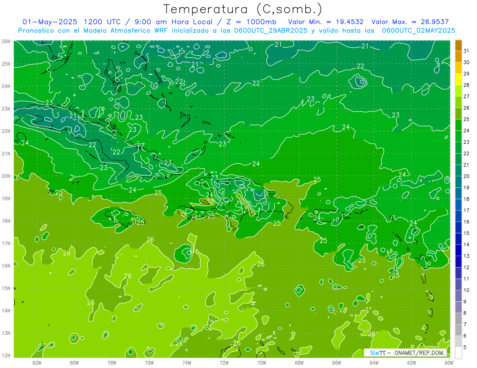This screenshot has width=477, height=368.
Task: Click the 22N latitude axis label
Action: click(6, 131)
